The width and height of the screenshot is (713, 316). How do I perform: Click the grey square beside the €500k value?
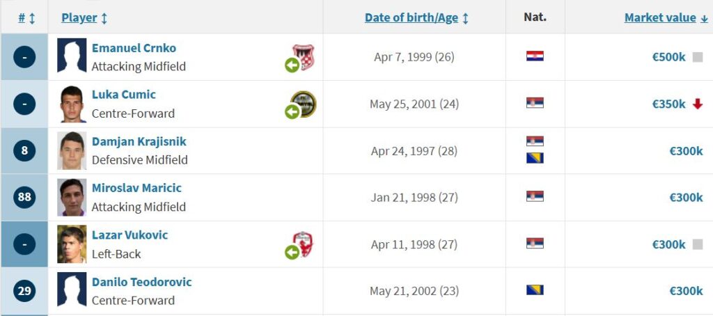tap(698, 57)
